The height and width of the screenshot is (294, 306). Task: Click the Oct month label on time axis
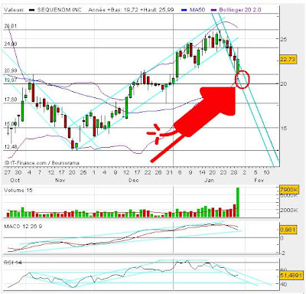point(15,180)
